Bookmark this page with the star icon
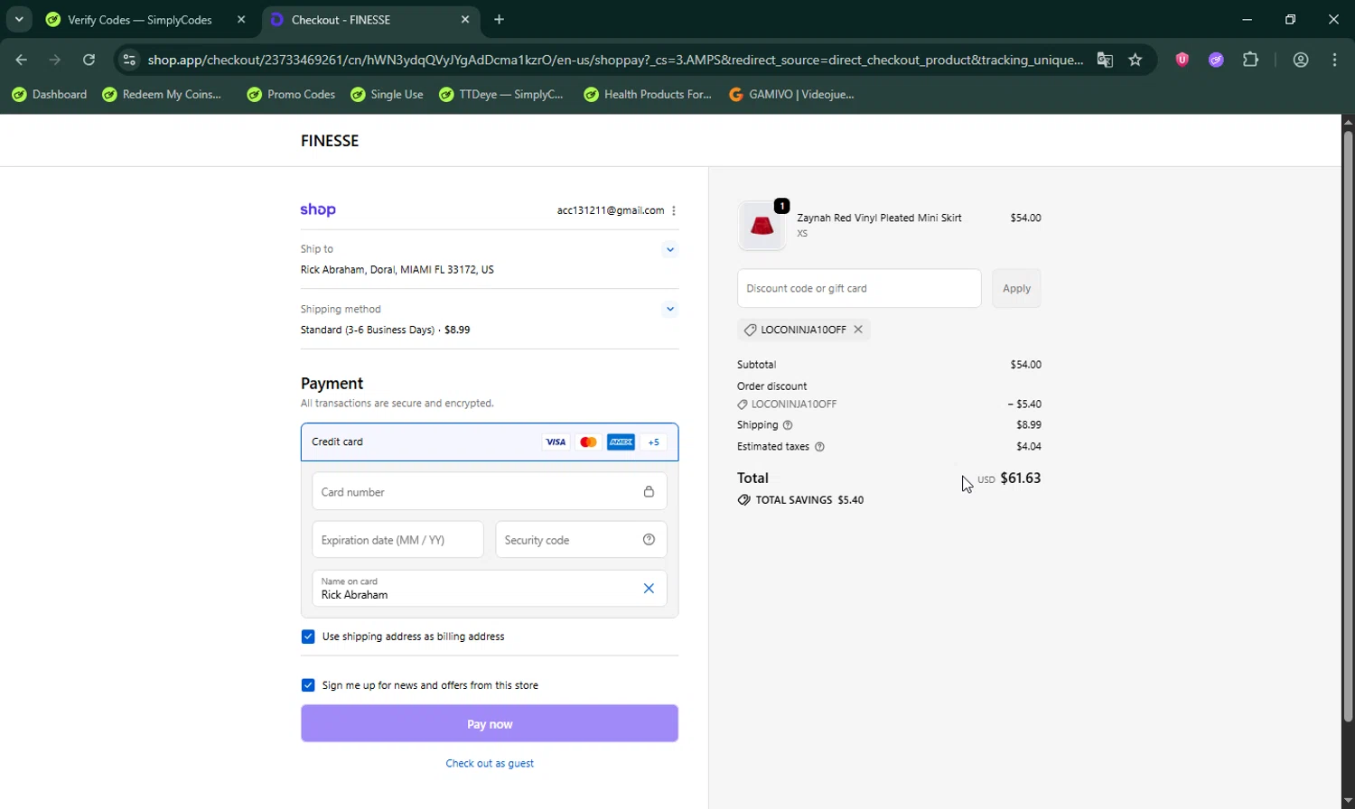The image size is (1355, 809). point(1135,60)
